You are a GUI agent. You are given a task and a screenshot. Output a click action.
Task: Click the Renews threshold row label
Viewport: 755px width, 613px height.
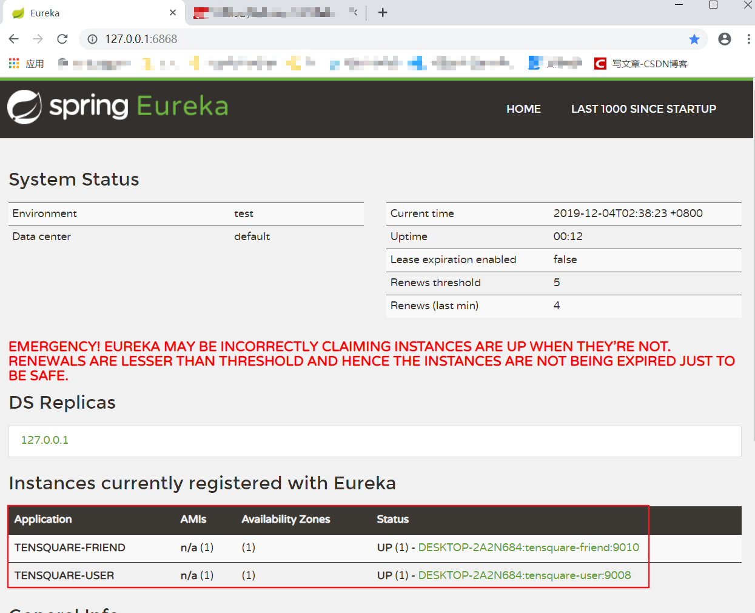click(435, 283)
